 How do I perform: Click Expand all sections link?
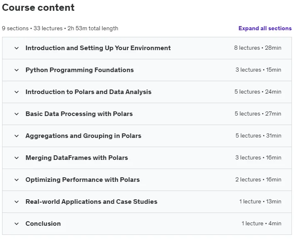tap(265, 28)
